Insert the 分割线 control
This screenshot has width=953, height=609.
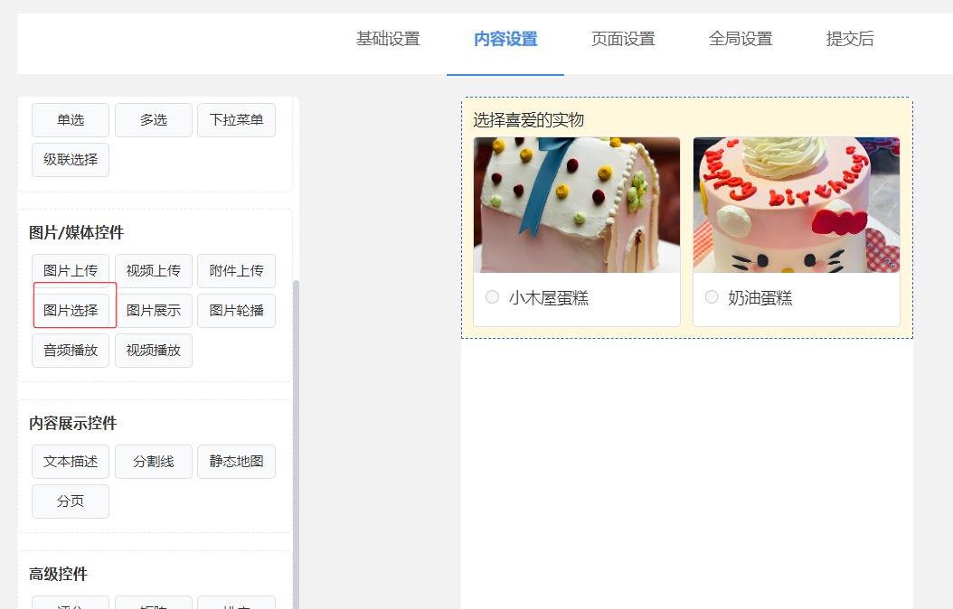[153, 462]
